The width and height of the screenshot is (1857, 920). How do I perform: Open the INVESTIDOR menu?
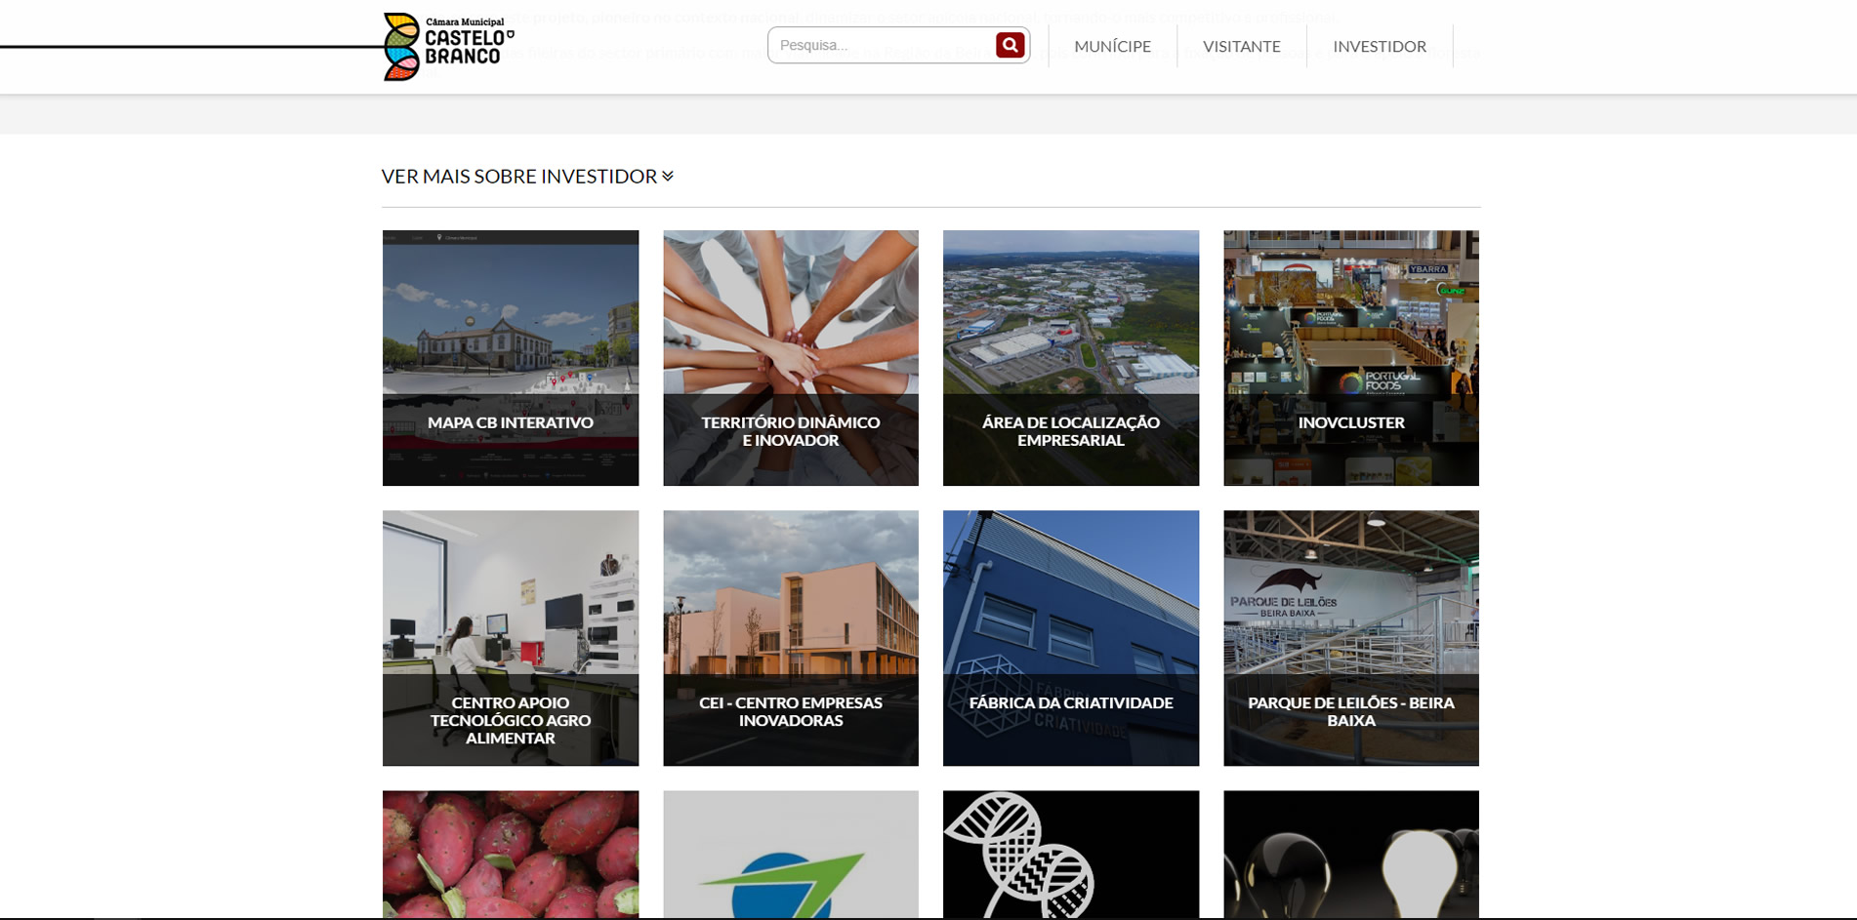[1379, 46]
